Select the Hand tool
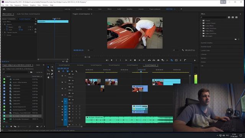This screenshot has height=138, width=245. (x=48, y=77)
